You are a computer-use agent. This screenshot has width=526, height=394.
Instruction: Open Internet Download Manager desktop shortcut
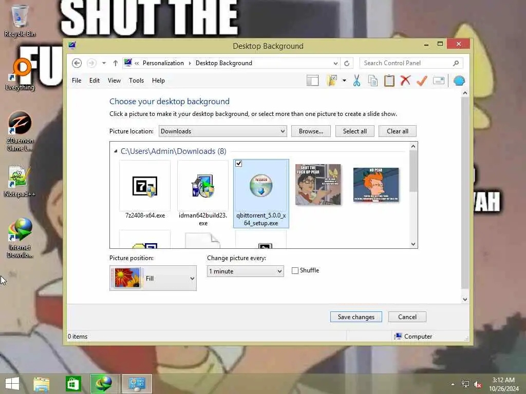(x=20, y=238)
